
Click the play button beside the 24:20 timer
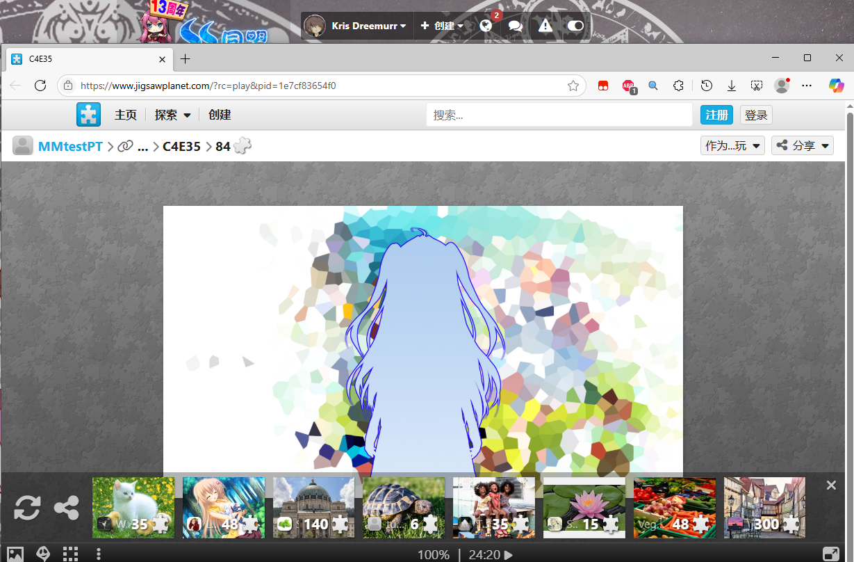click(509, 555)
